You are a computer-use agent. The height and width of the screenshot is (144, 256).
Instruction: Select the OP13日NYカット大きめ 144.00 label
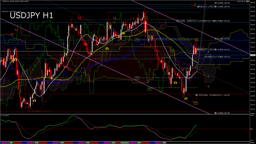(217, 57)
